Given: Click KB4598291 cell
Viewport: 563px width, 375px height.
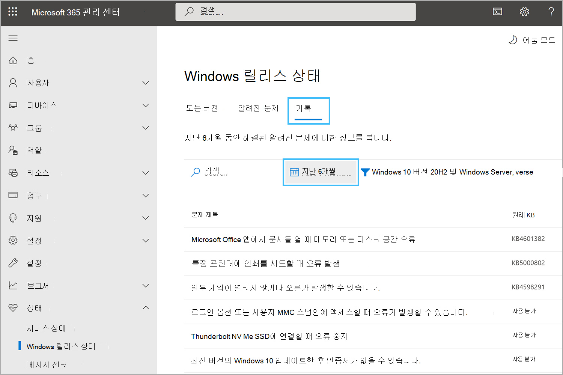Looking at the screenshot, I should point(528,287).
